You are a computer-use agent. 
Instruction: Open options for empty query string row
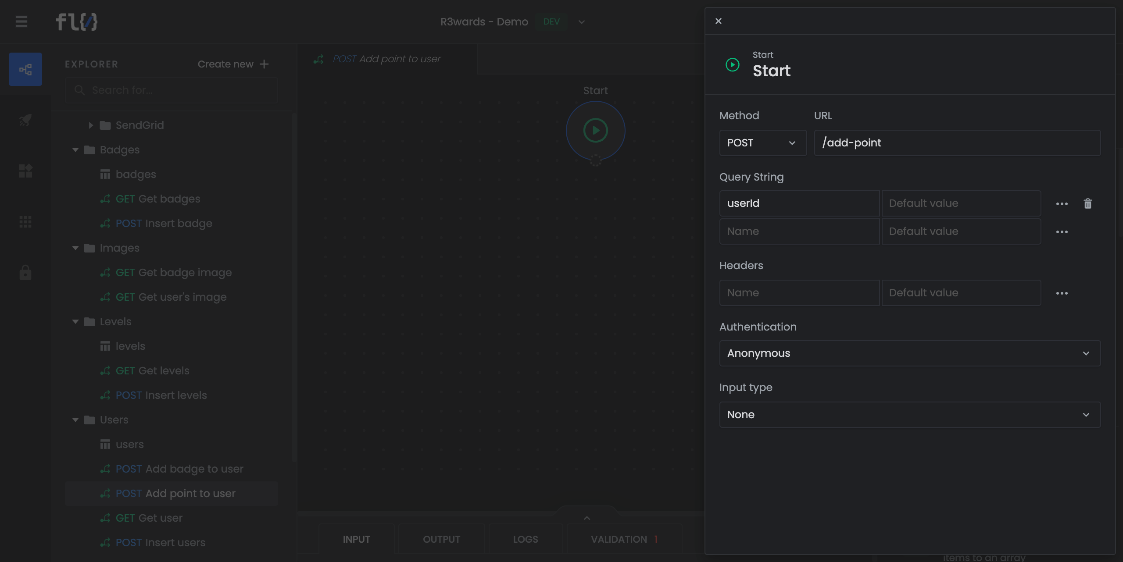tap(1062, 232)
